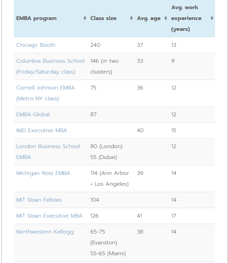Click the '146 (in two clusters)' class size cell

click(104, 66)
